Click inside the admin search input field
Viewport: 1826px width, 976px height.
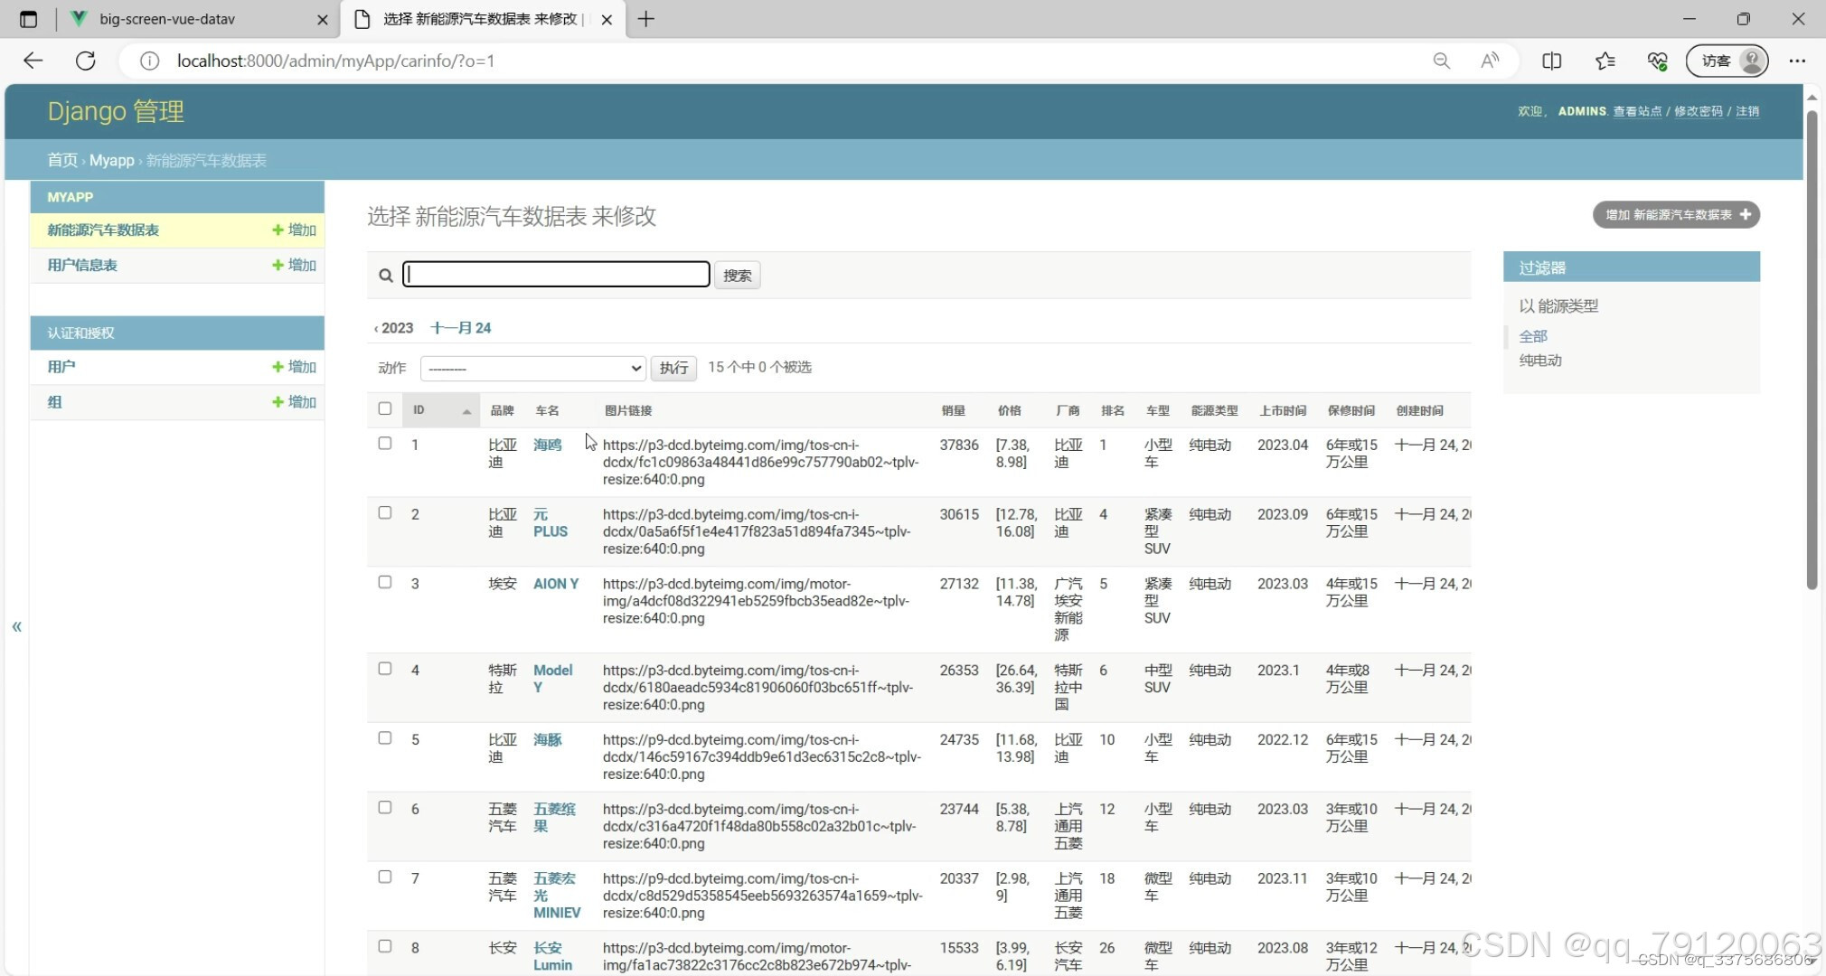pos(555,274)
